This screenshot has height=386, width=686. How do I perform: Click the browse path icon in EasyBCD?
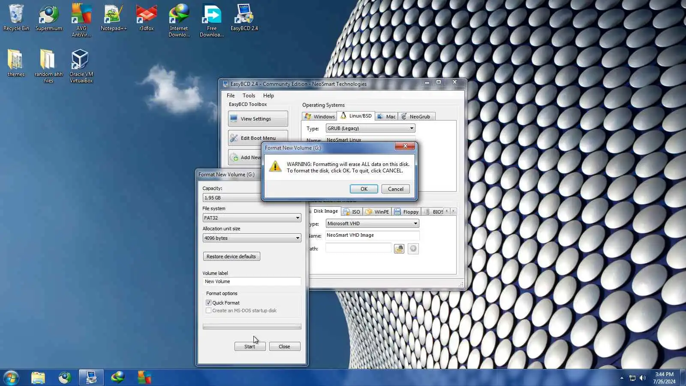[399, 249]
